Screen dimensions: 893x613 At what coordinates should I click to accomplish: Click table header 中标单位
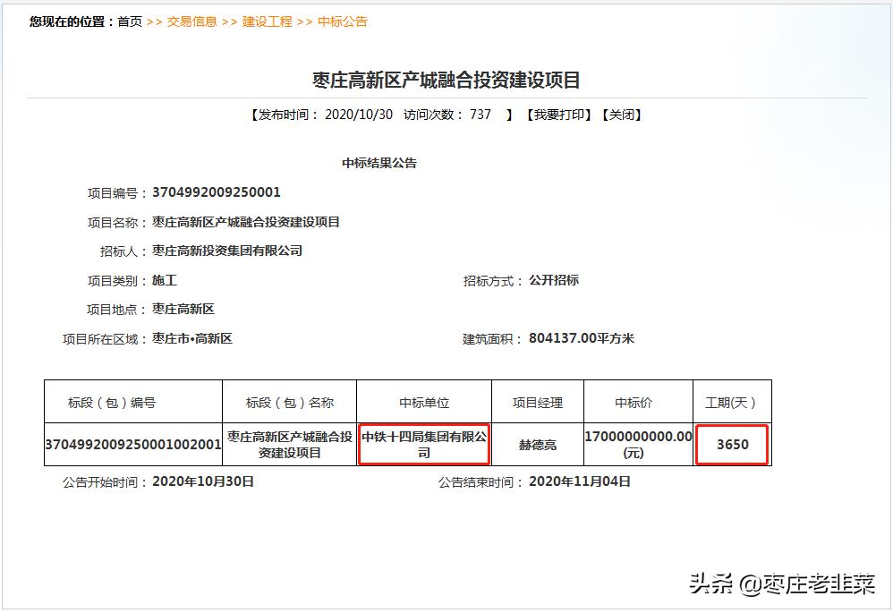click(424, 403)
